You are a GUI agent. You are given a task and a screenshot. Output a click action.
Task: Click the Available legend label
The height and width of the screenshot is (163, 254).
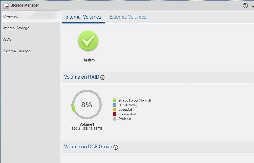pyautogui.click(x=124, y=119)
